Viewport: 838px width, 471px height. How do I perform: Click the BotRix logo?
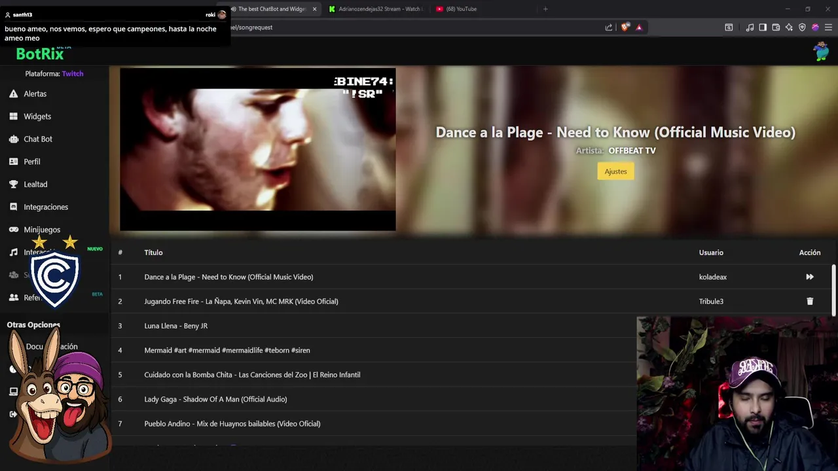click(x=40, y=54)
